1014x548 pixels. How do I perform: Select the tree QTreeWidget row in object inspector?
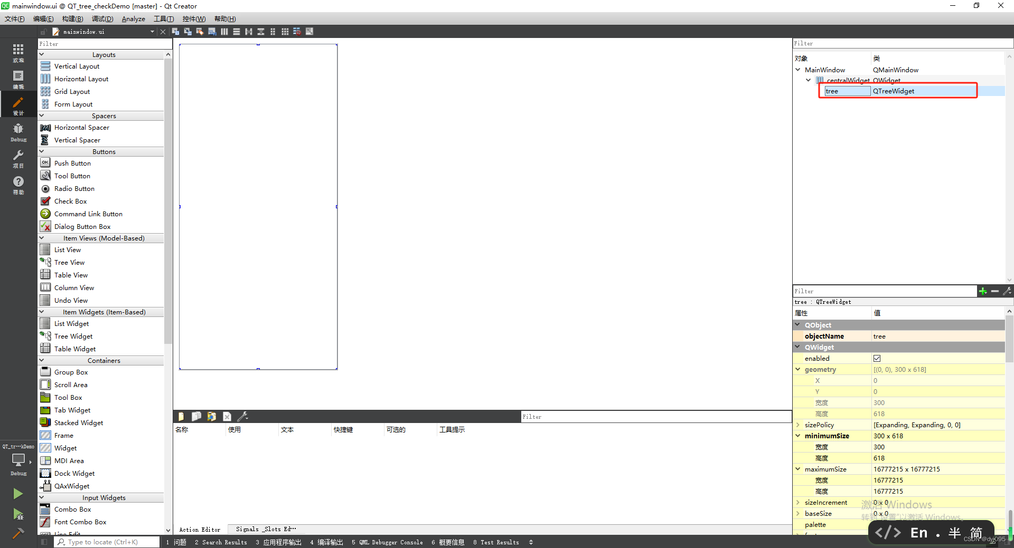click(898, 91)
